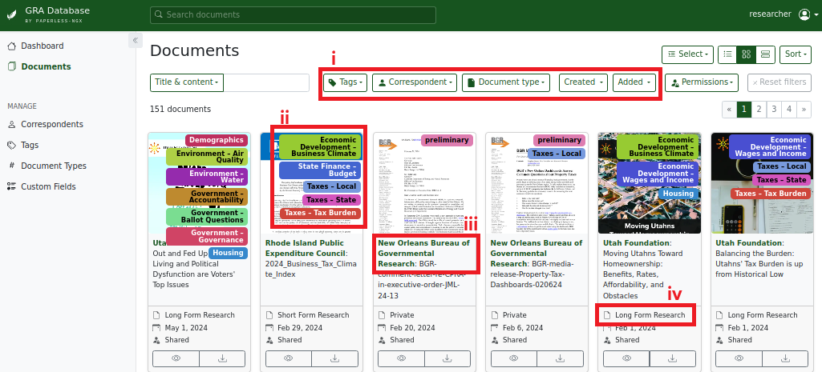Go to pagination page 2
Screen dimensions: 822x372
[759, 110]
